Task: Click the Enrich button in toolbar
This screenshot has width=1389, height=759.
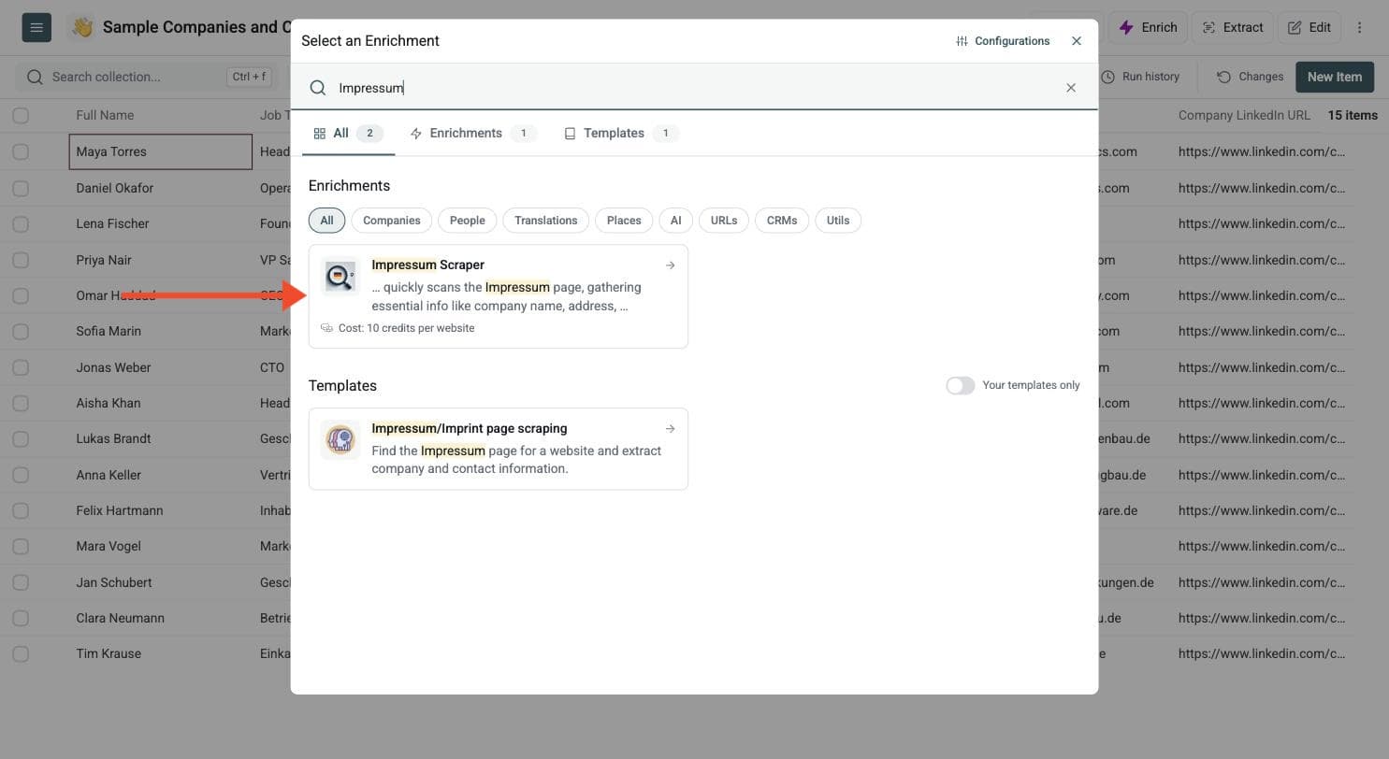Action: pyautogui.click(x=1149, y=27)
